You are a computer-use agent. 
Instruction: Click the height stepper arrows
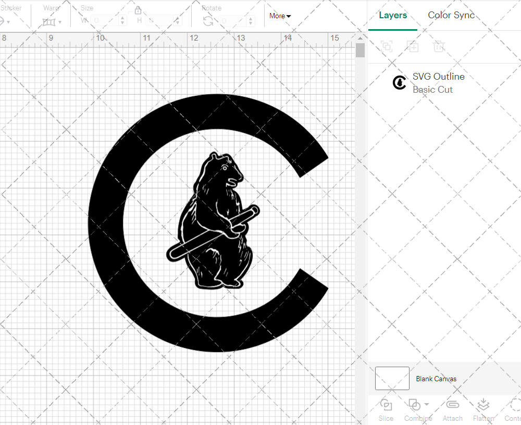178,21
